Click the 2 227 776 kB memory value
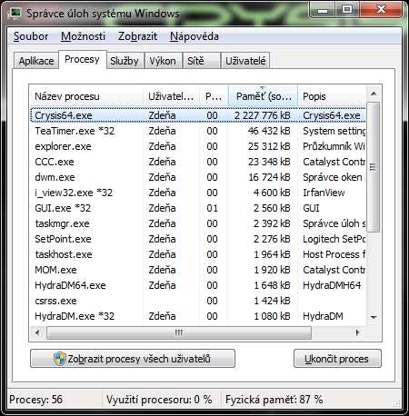 (263, 115)
